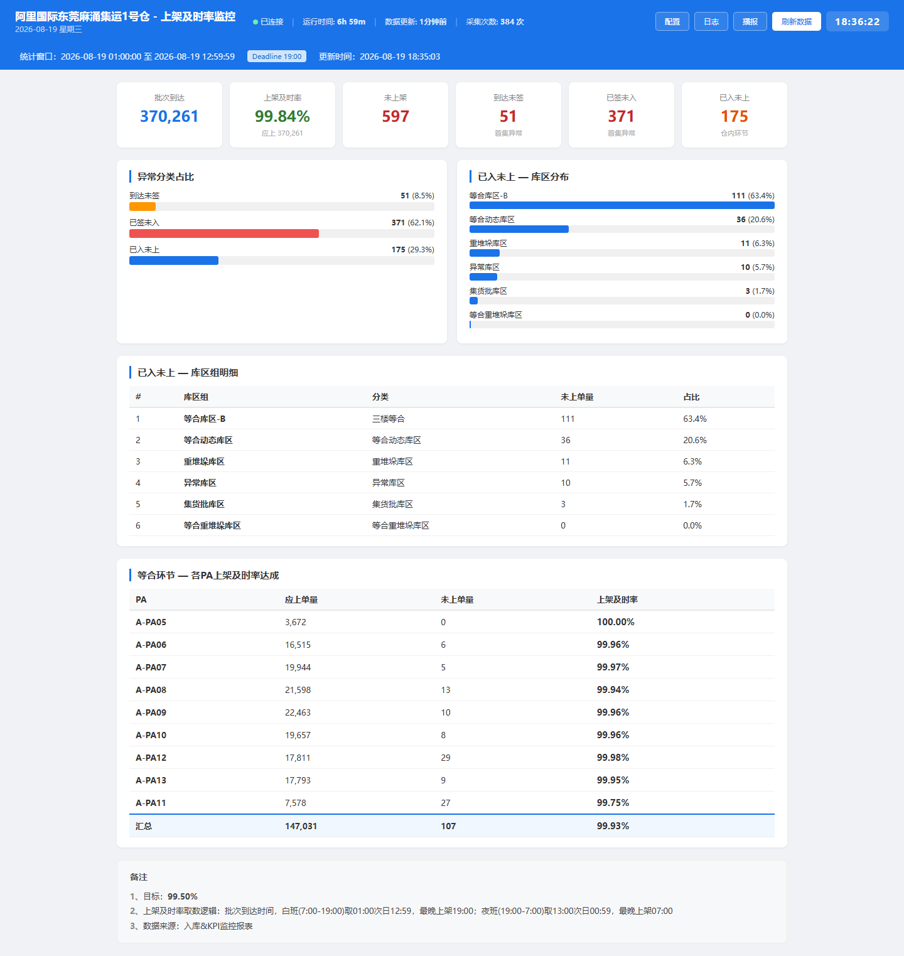Click the red 已签未入 progress bar
This screenshot has height=956, width=904.
coord(224,234)
